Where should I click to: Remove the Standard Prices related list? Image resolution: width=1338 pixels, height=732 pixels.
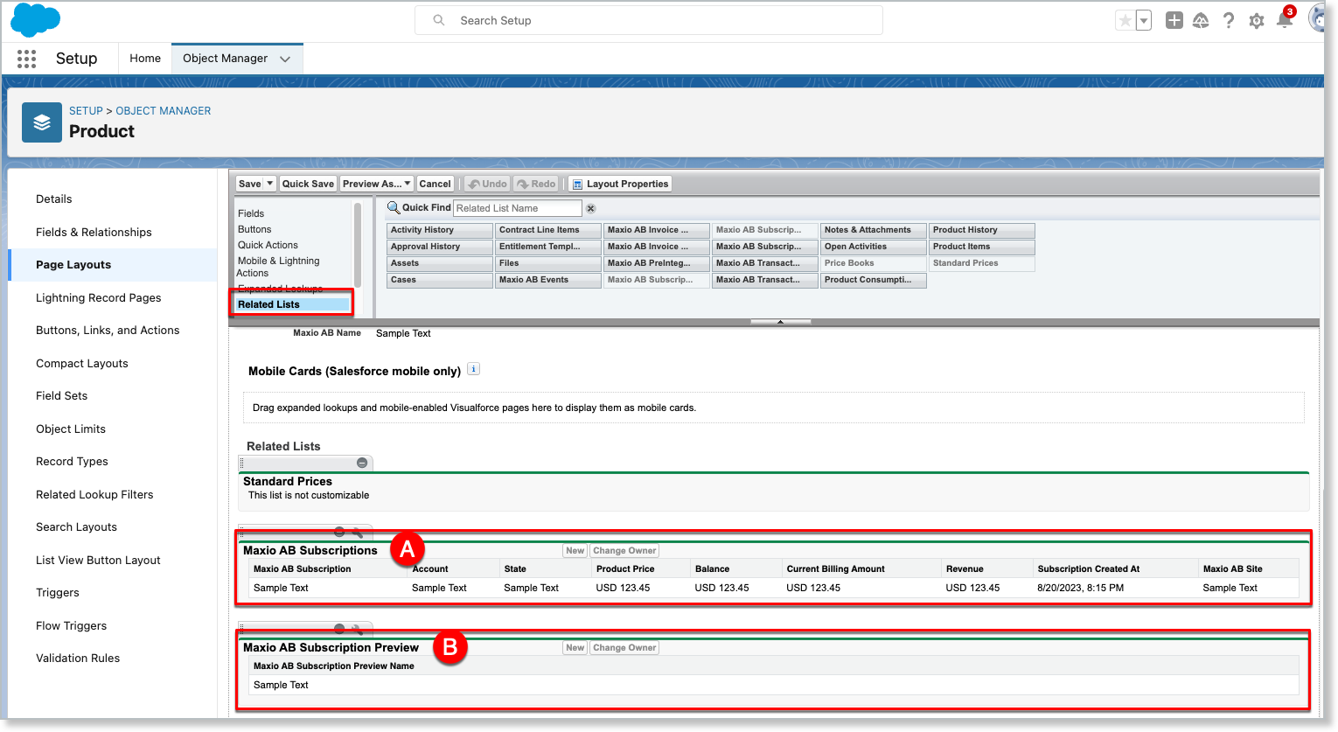362,463
